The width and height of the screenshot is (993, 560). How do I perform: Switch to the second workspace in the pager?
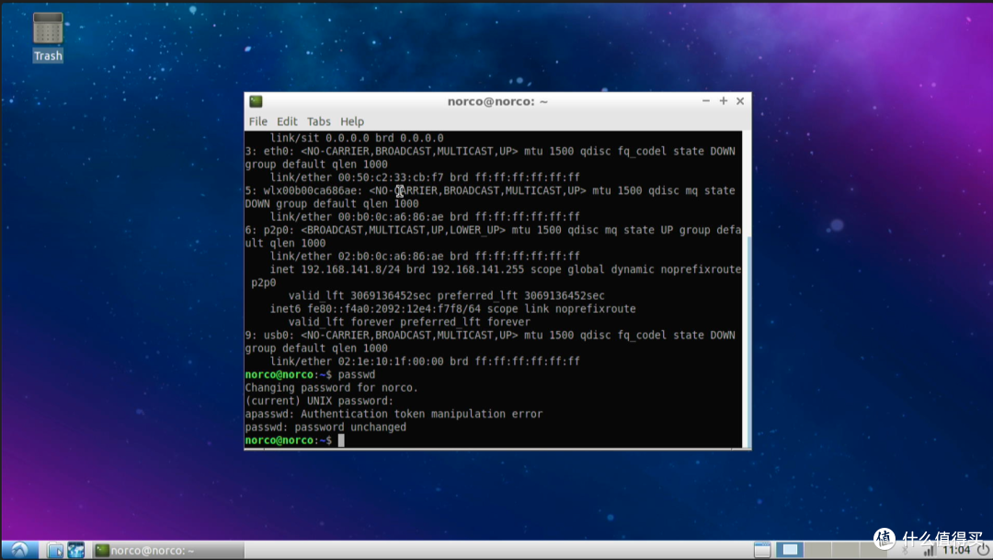tap(817, 550)
